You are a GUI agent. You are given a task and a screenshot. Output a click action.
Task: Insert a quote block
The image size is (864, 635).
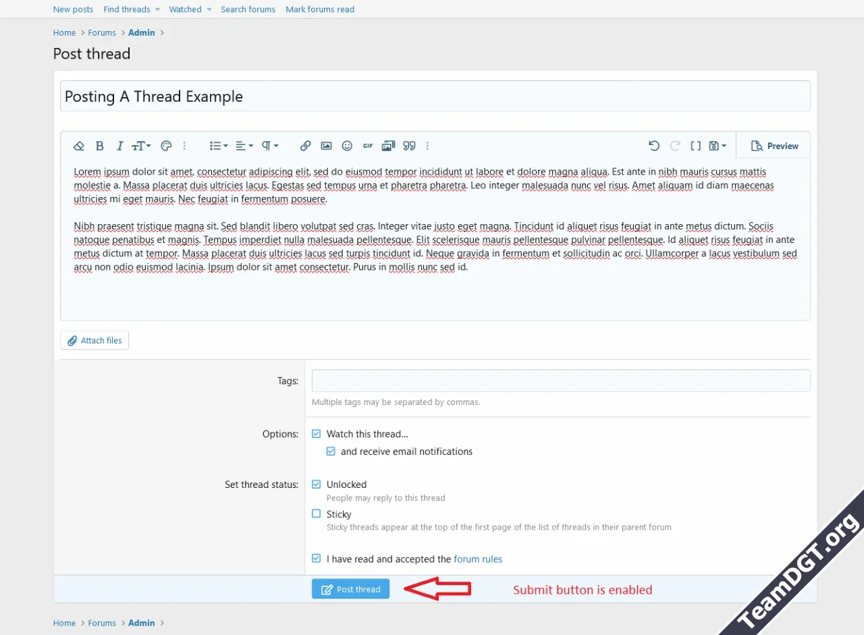point(409,146)
